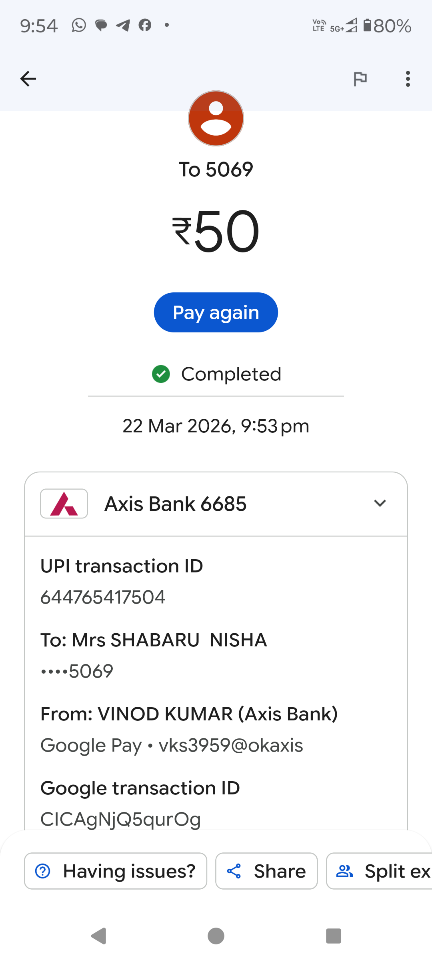Tap the back arrow icon
This screenshot has height=960, width=432.
click(x=28, y=79)
